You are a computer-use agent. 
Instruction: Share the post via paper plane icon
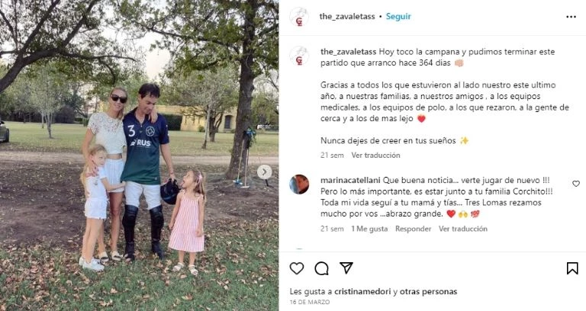[346, 268]
